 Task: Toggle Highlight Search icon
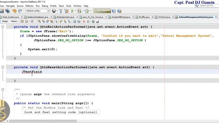pyautogui.click(x=52, y=22)
